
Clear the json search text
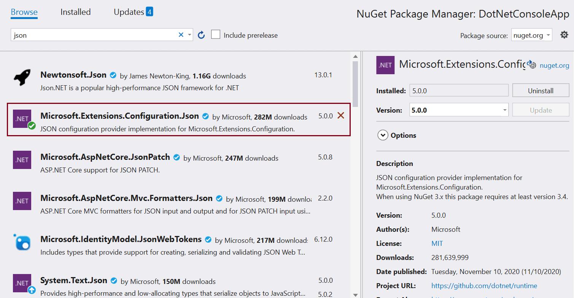(181, 35)
